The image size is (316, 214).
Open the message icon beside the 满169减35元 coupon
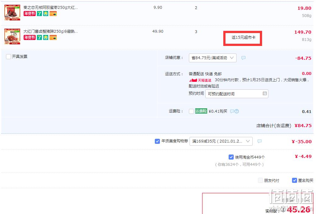[260, 141]
